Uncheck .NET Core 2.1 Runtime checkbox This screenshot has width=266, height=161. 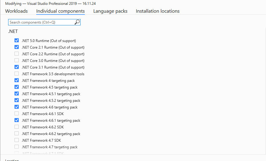coord(17,47)
